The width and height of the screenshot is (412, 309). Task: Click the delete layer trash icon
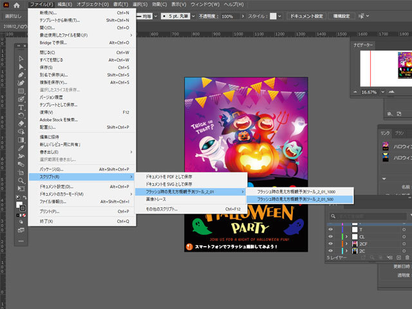coord(407,257)
